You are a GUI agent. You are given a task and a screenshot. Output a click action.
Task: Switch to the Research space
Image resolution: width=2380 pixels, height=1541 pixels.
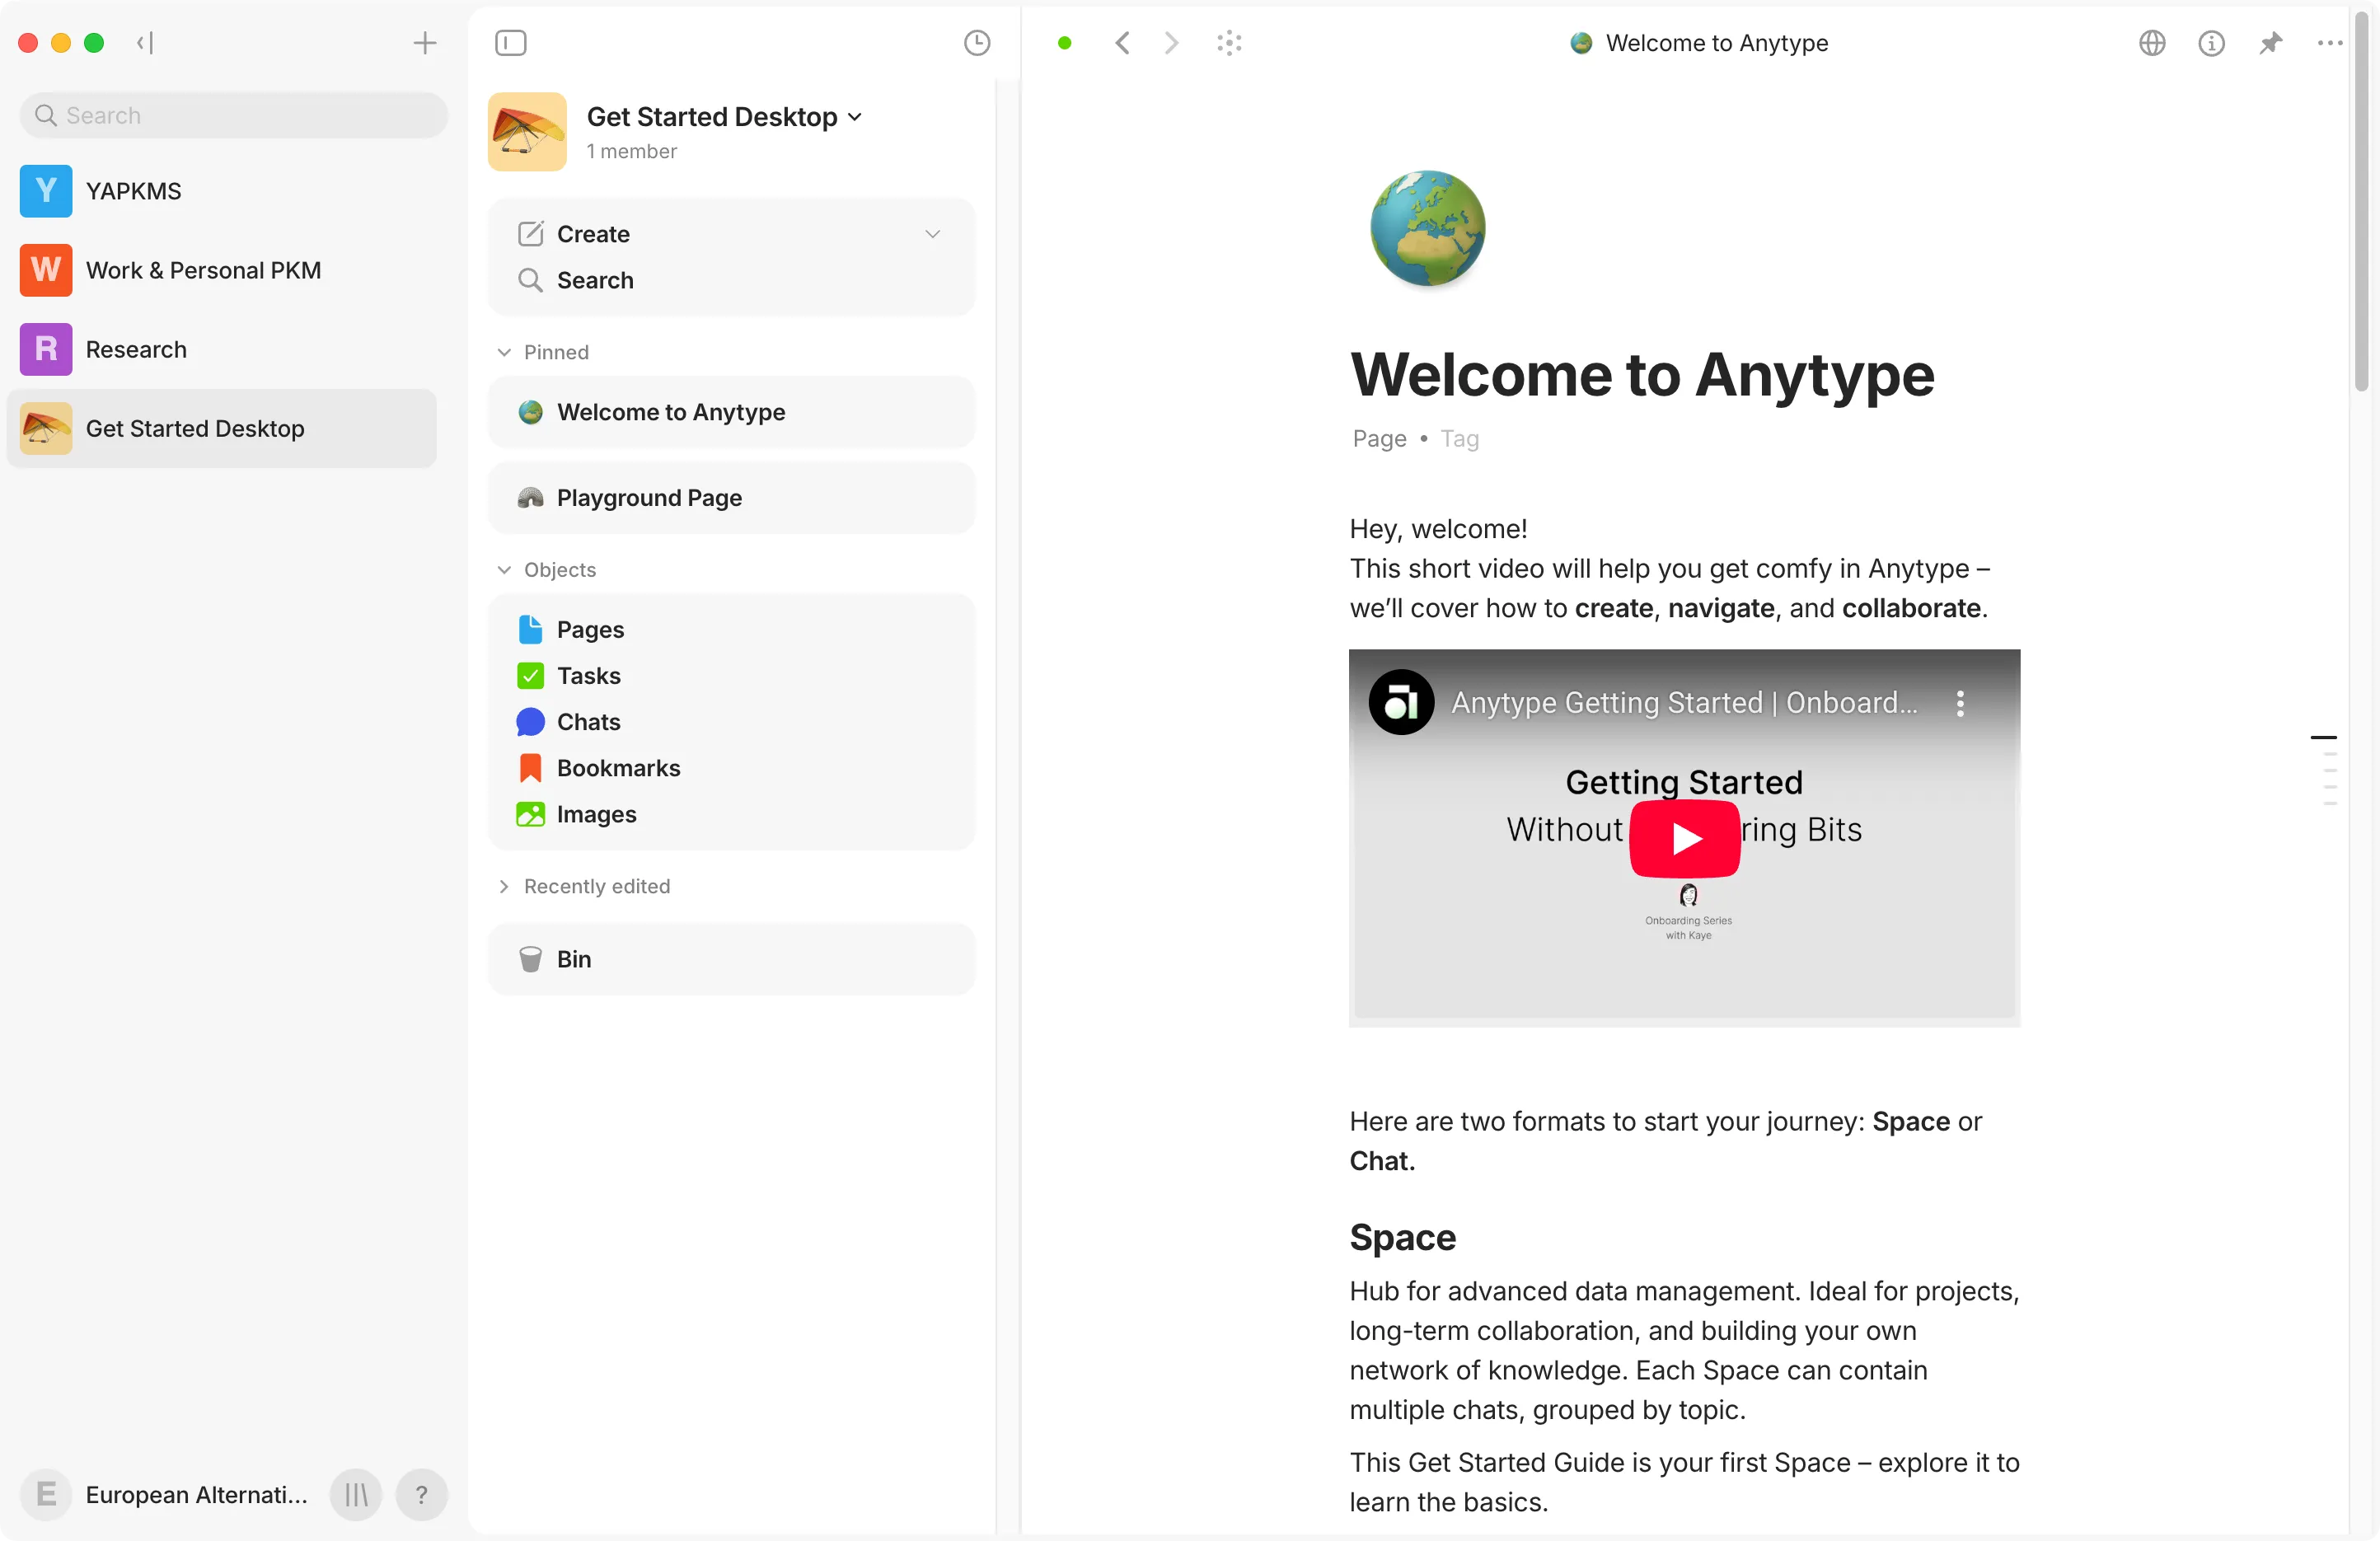(x=135, y=349)
